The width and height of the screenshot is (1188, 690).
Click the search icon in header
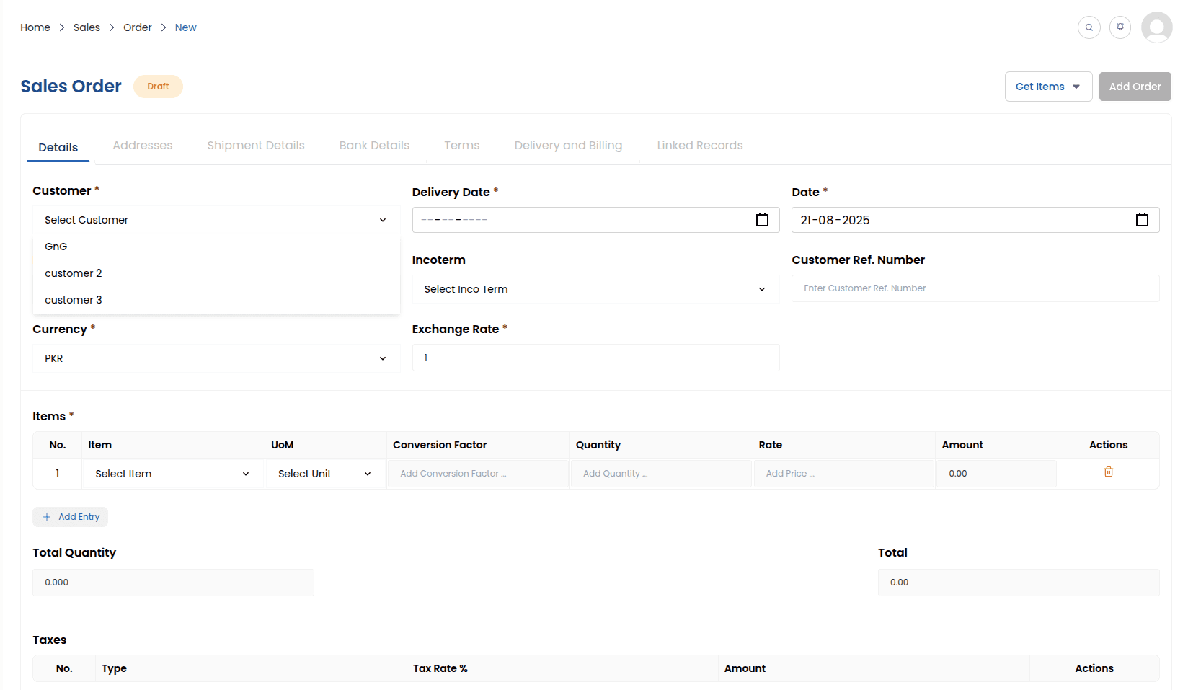(x=1089, y=27)
